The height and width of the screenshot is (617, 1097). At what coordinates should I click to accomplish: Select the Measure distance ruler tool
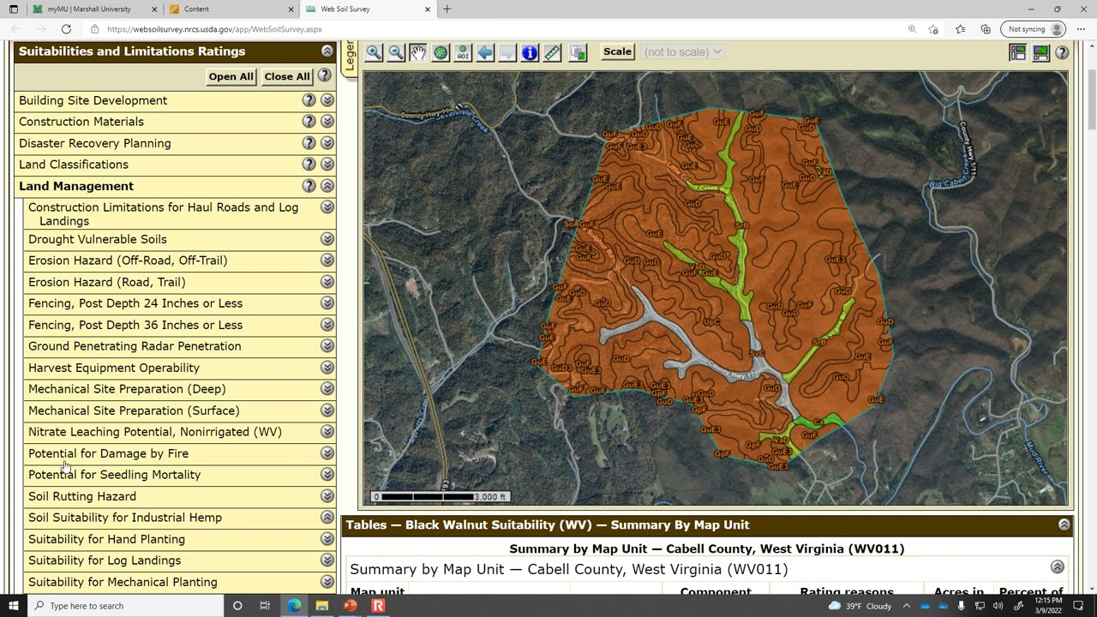pyautogui.click(x=553, y=52)
